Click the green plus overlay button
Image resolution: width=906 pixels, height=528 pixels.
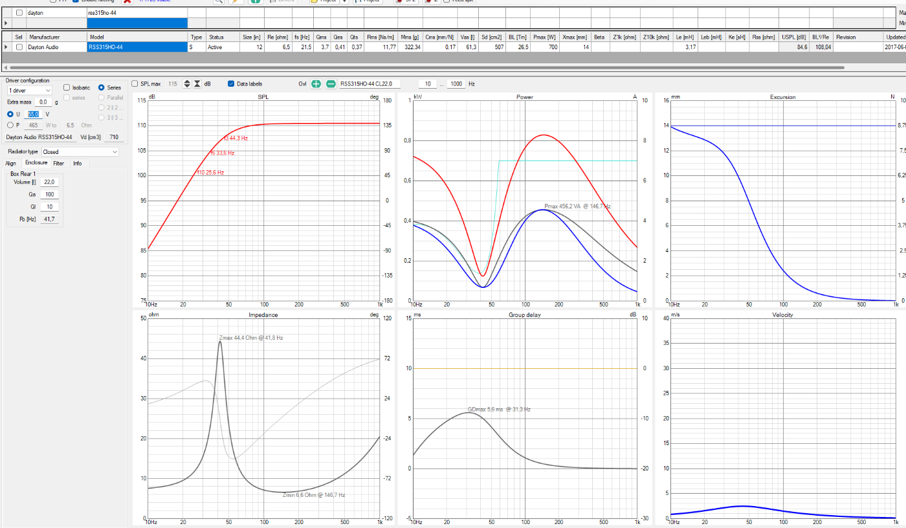[316, 84]
